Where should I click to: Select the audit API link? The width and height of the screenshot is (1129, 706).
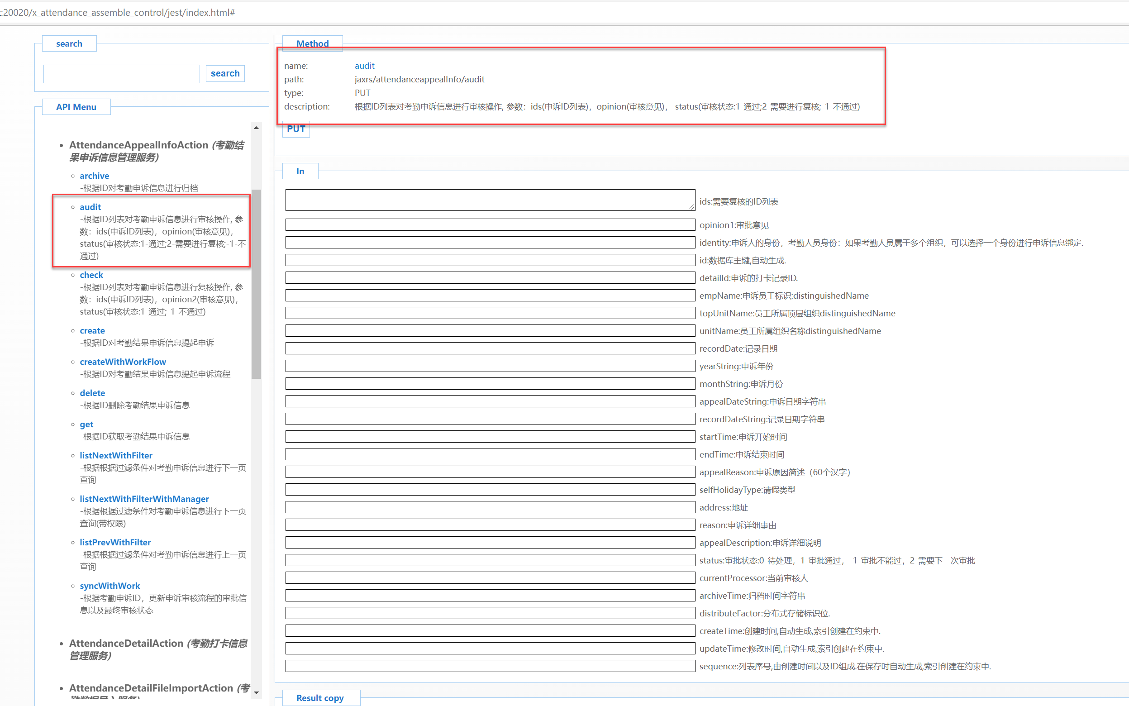coord(90,207)
